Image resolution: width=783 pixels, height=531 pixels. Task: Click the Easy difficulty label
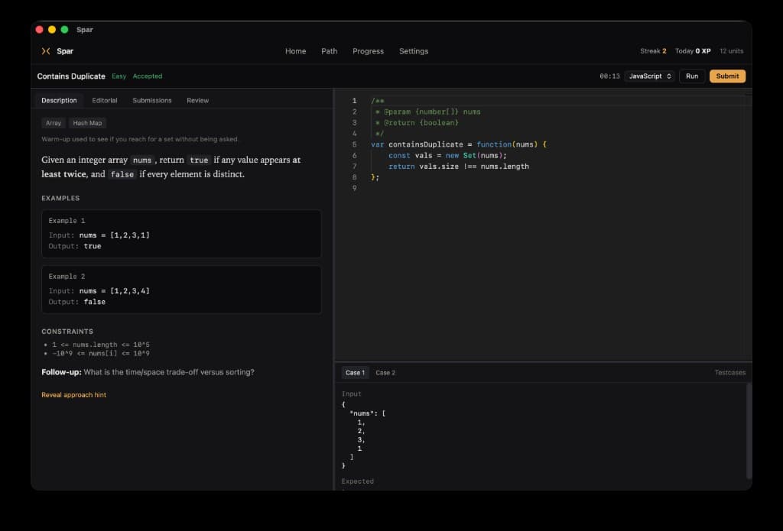[119, 76]
